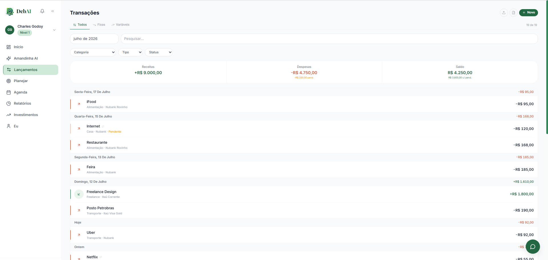
Task: Click the Posto Petrobras amount -R$ 190,00
Action: pos(523,210)
